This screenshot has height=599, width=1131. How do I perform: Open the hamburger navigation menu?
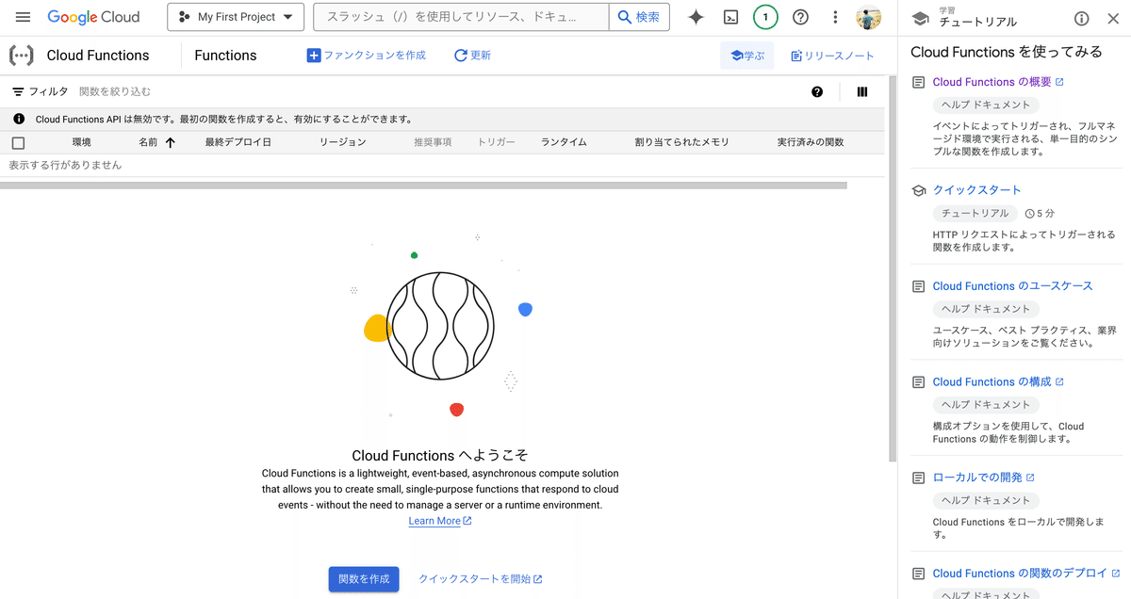[x=23, y=17]
